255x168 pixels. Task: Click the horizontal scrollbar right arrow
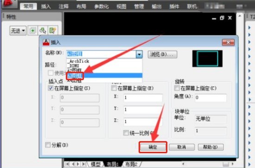233,164
